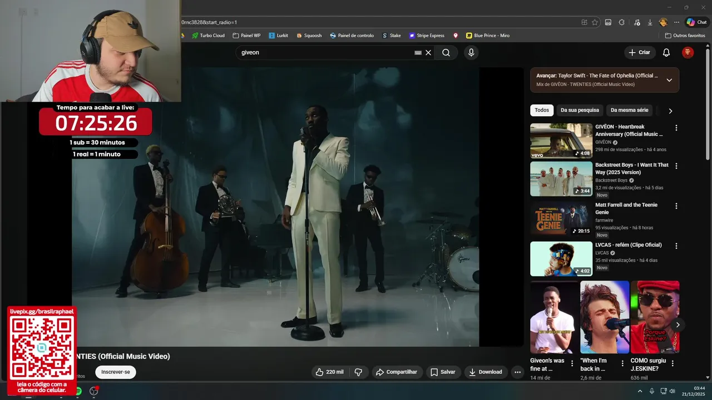Open more actions ellipsis under video
Viewport: 712px width, 400px height.
coord(517,372)
